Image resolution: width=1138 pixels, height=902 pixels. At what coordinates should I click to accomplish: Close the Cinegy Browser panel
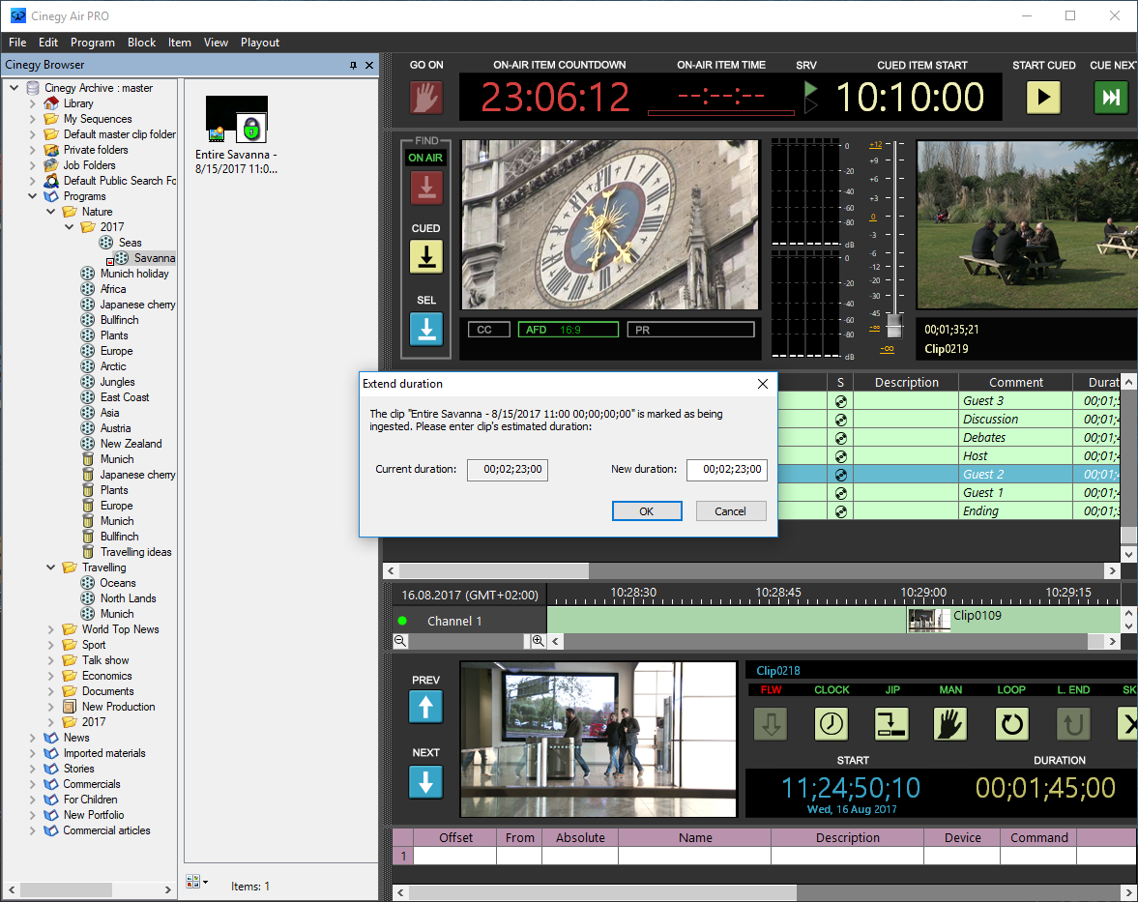pos(368,66)
